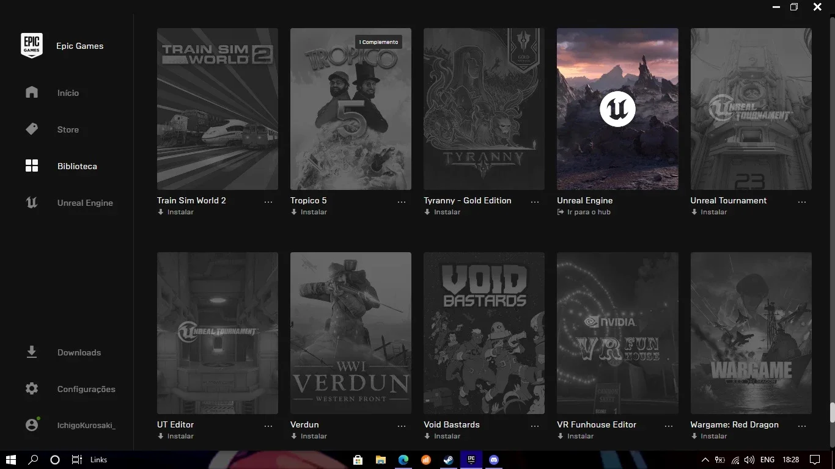This screenshot has width=835, height=469.
Task: Select the Unreal Tournament cover art
Action: click(x=751, y=109)
